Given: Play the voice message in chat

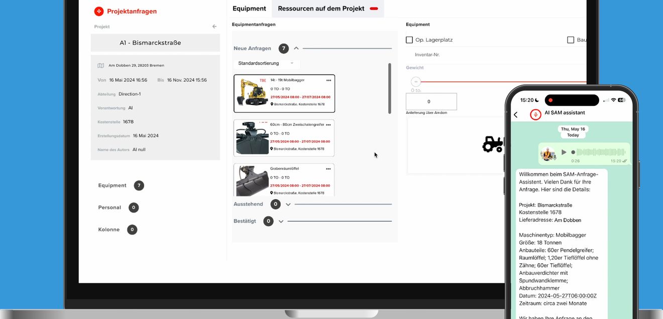Looking at the screenshot, I should tap(564, 152).
